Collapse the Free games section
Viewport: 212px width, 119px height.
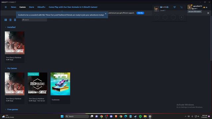pos(6,109)
